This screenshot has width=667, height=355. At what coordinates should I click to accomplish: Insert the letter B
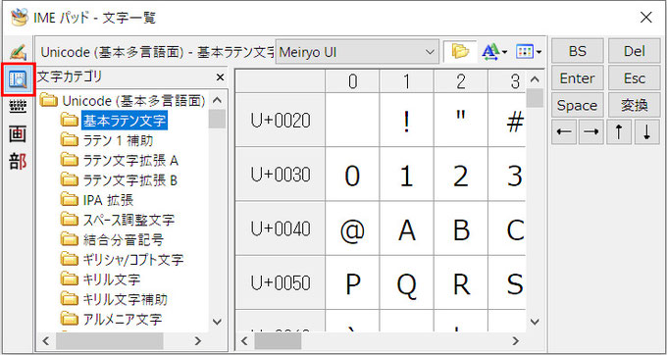(x=461, y=228)
